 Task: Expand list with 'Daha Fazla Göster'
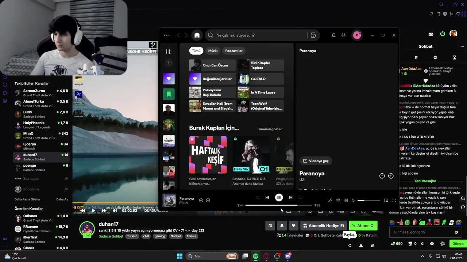click(27, 199)
